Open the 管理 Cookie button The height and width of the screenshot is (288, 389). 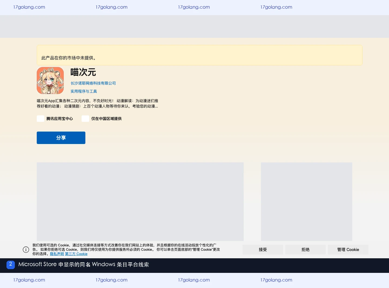(348, 250)
